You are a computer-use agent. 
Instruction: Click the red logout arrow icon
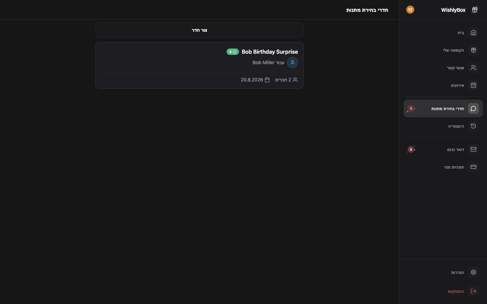point(473,292)
